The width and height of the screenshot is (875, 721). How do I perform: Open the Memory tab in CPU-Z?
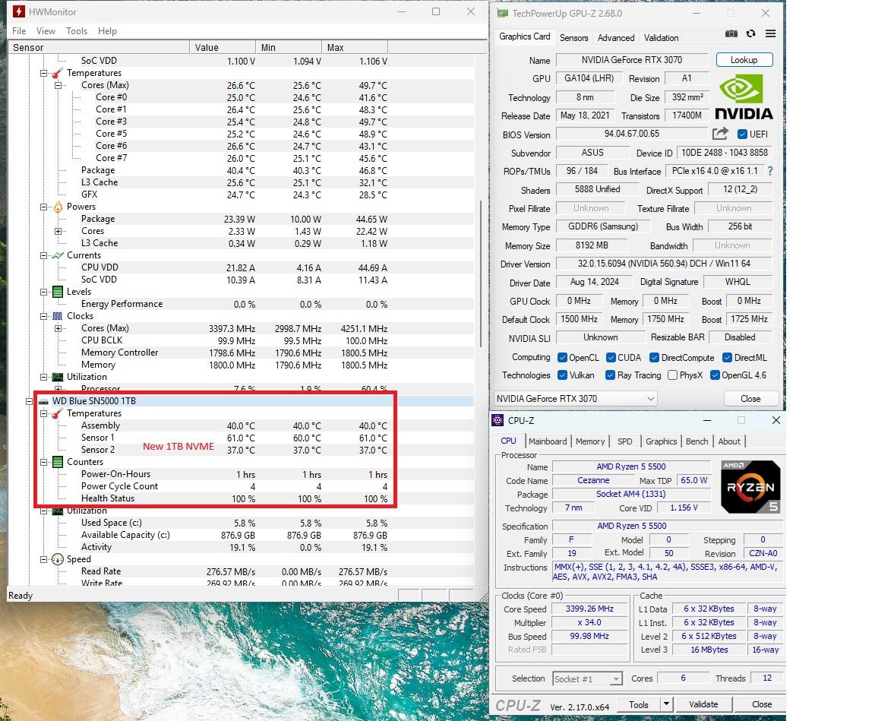tap(590, 441)
